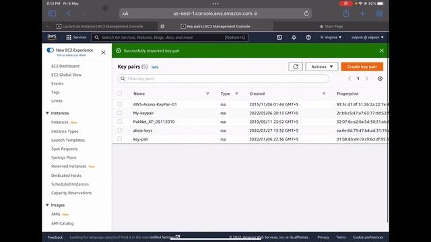Viewport: 431px width, 242px height.
Task: Go to next page of key pairs
Action: 366,79
